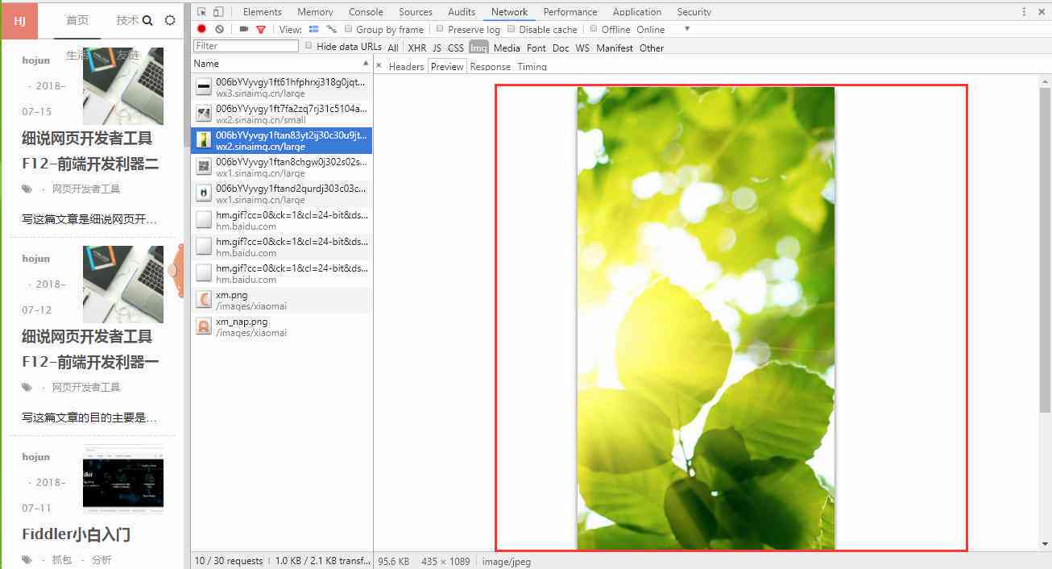The image size is (1052, 569).
Task: Close the request details panel
Action: [379, 66]
